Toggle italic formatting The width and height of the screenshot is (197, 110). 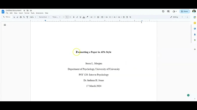(x=77, y=17)
